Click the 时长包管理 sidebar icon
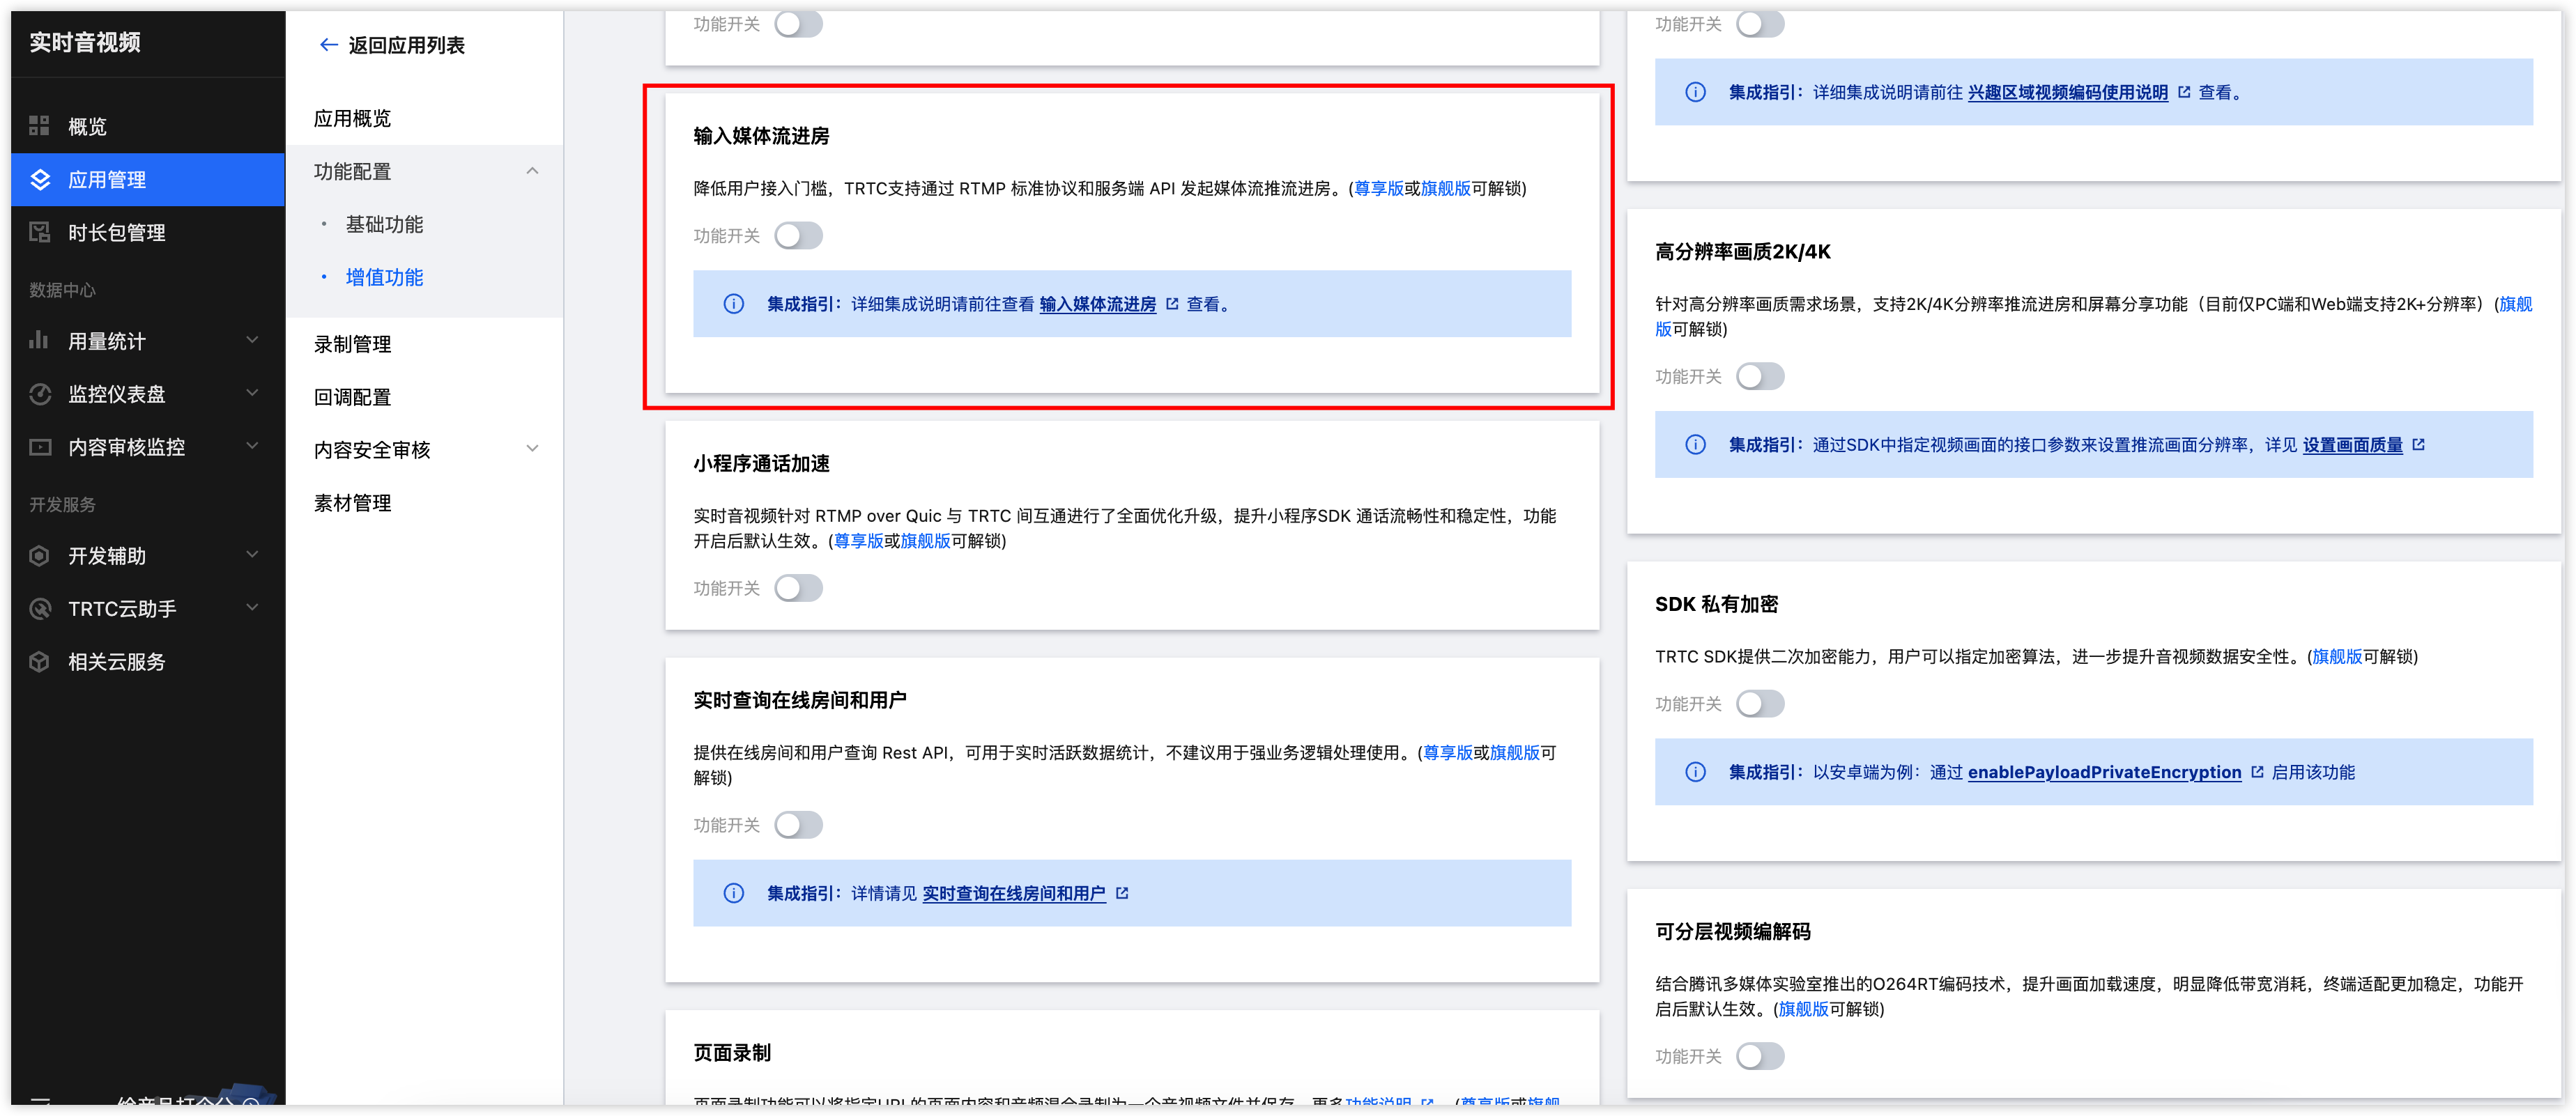This screenshot has height=1116, width=2576. pyautogui.click(x=40, y=233)
